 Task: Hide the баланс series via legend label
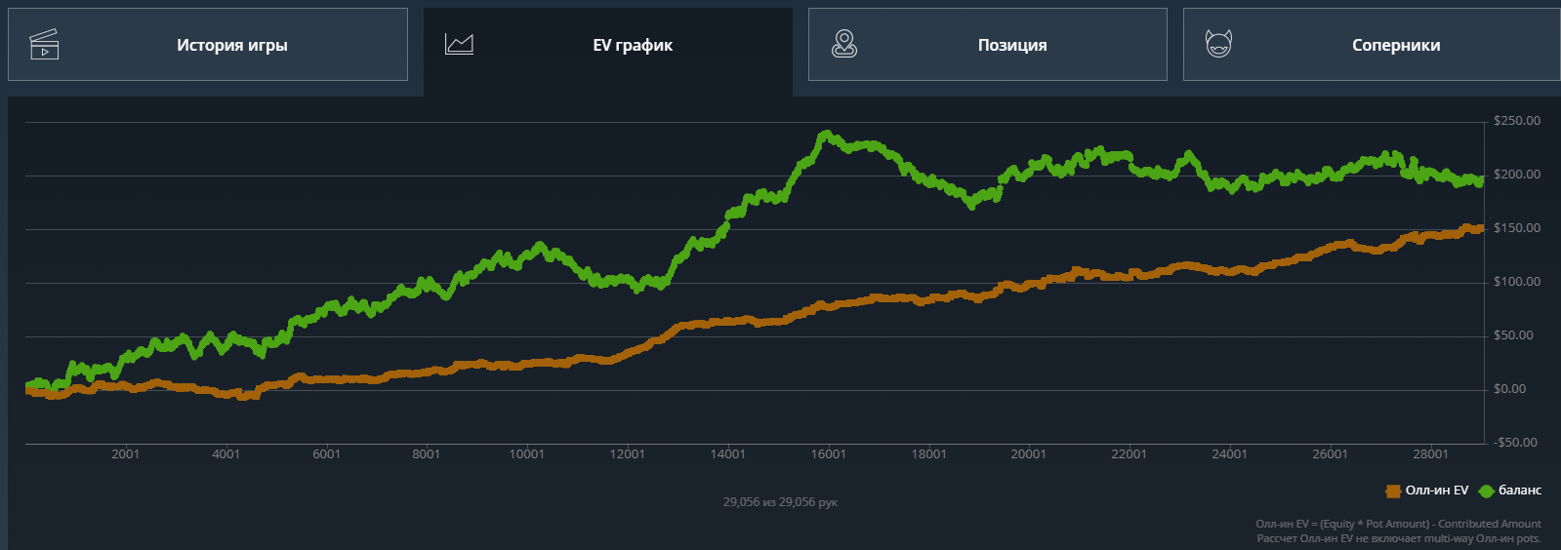[1520, 491]
